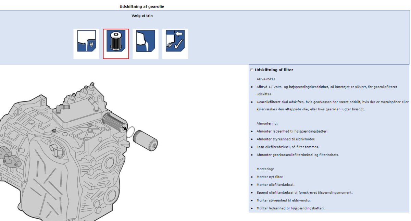The image size is (411, 221).
Task: Click the Montering: subheading
Action: tap(265, 169)
